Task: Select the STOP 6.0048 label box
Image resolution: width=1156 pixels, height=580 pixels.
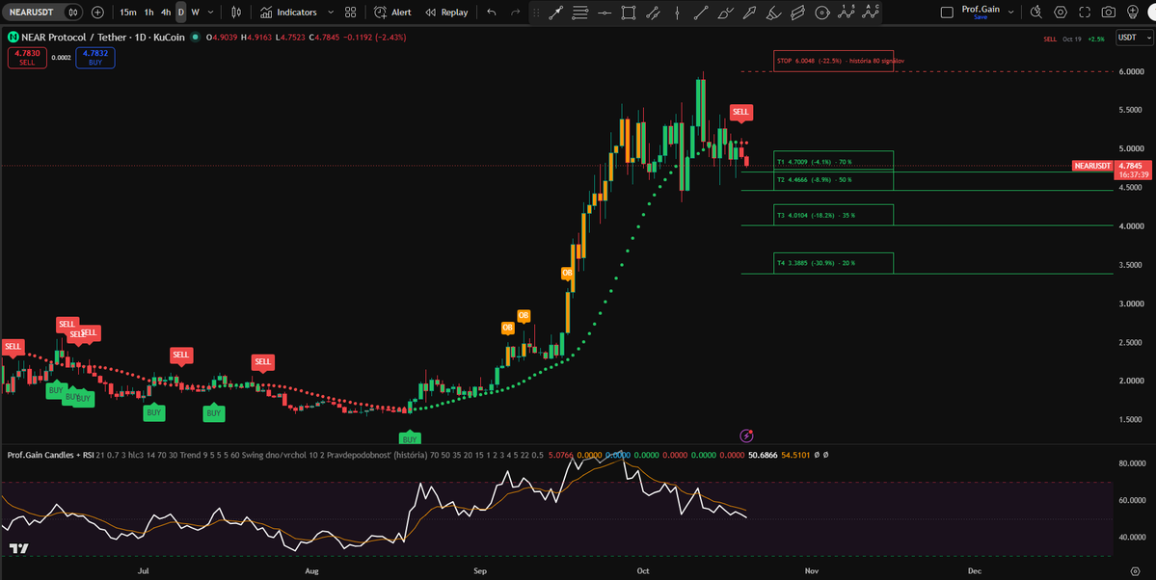Action: (x=833, y=61)
